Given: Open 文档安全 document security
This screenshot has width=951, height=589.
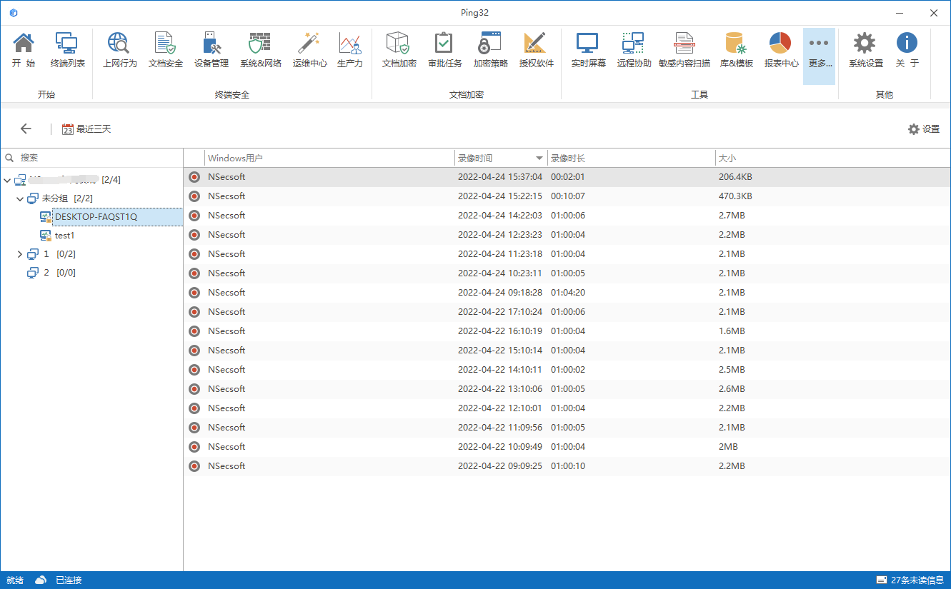Looking at the screenshot, I should pos(166,50).
